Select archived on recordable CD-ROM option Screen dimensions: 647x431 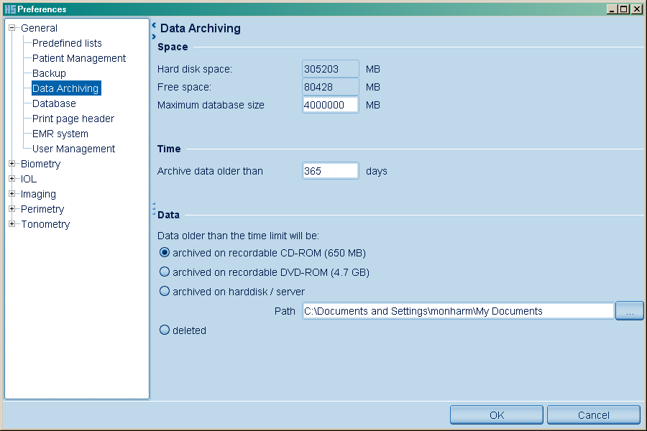[x=165, y=253]
